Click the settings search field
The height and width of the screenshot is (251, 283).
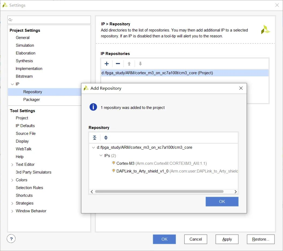point(49,20)
